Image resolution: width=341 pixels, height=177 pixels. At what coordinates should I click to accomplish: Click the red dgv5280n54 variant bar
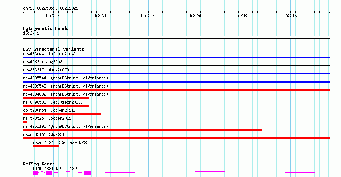pos(62,114)
